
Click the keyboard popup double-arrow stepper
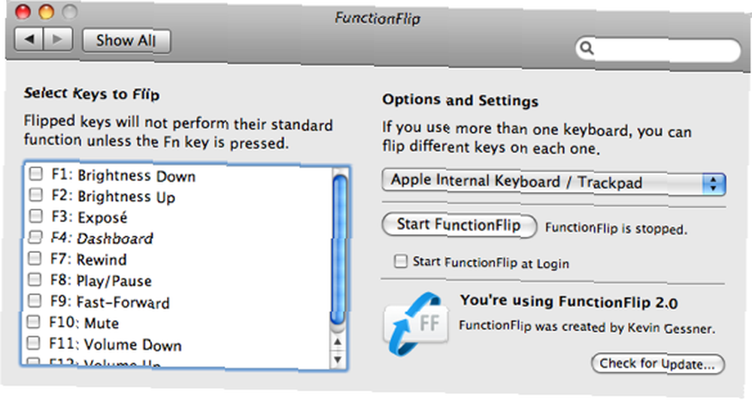pos(714,184)
